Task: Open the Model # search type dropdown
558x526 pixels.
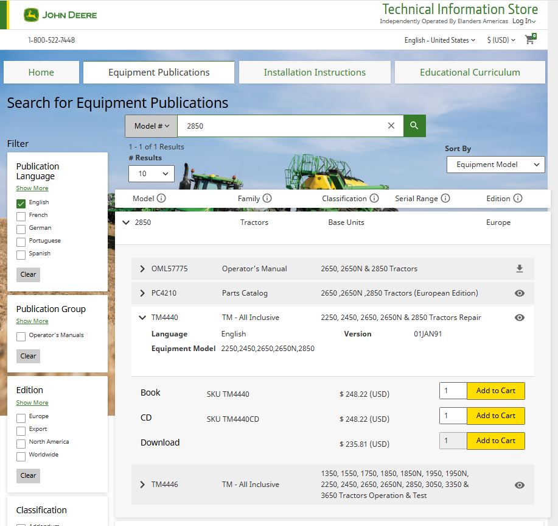Action: point(152,126)
